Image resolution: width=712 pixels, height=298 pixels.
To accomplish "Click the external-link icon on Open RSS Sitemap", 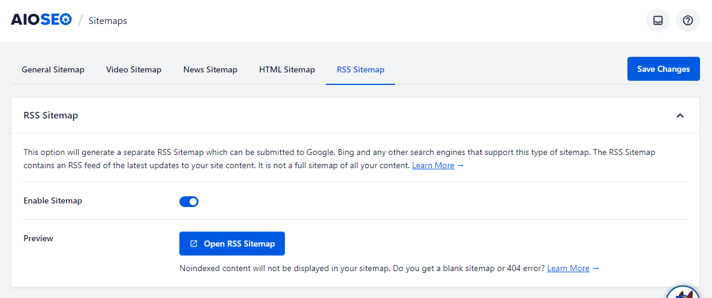I will (x=193, y=244).
